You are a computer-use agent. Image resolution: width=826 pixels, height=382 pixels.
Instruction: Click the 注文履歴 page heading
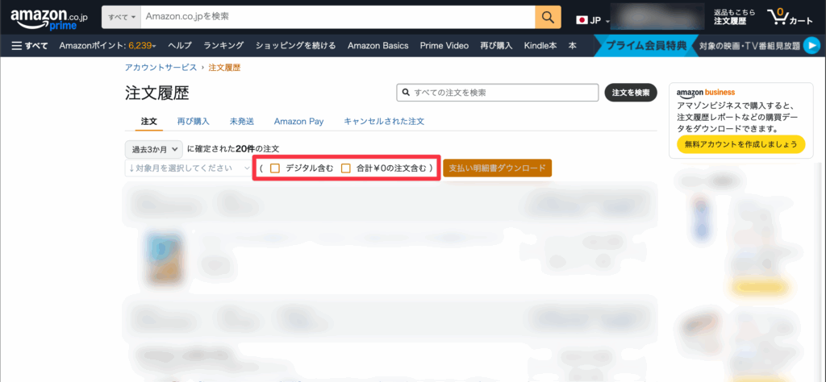[157, 93]
